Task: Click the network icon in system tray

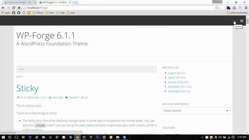Action: point(229,137)
